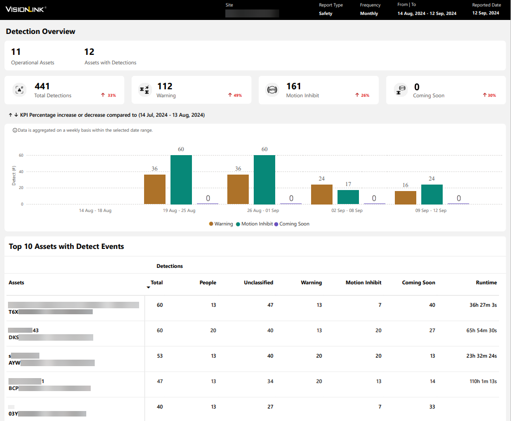Image resolution: width=511 pixels, height=421 pixels.
Task: Sort table by People column header
Action: 207,282
